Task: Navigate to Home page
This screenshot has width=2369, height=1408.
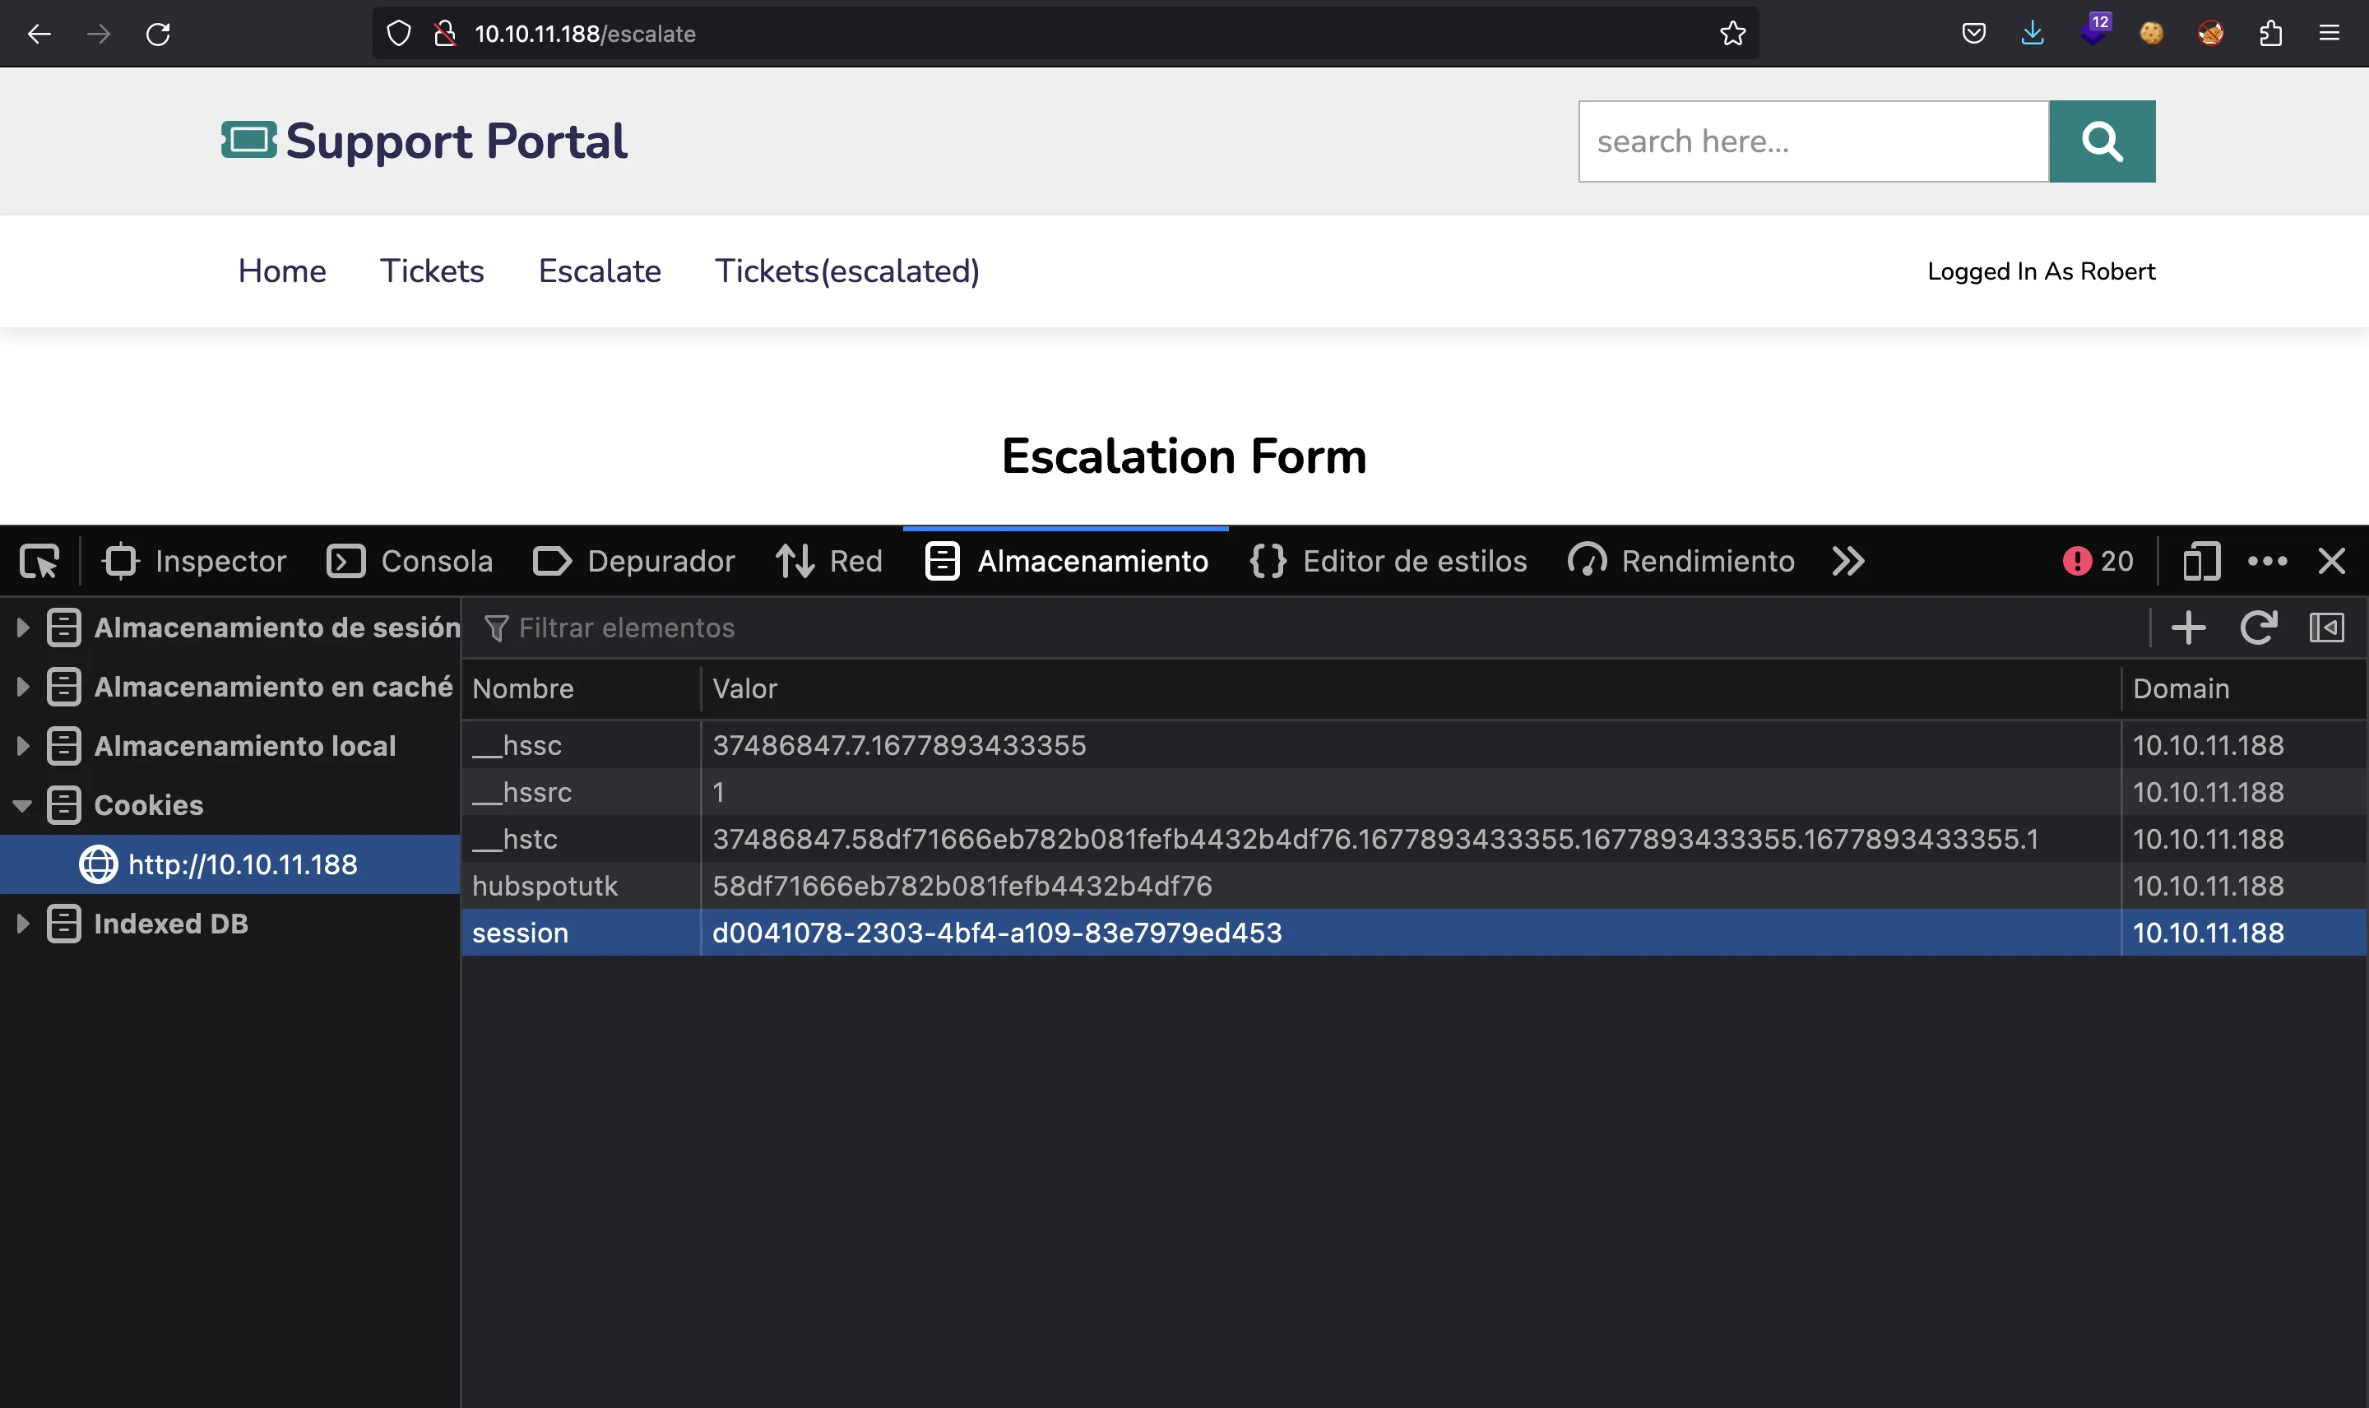Action: [281, 270]
